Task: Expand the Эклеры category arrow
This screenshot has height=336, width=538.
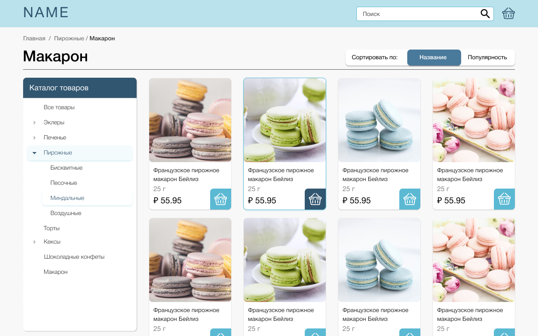Action: 34,123
